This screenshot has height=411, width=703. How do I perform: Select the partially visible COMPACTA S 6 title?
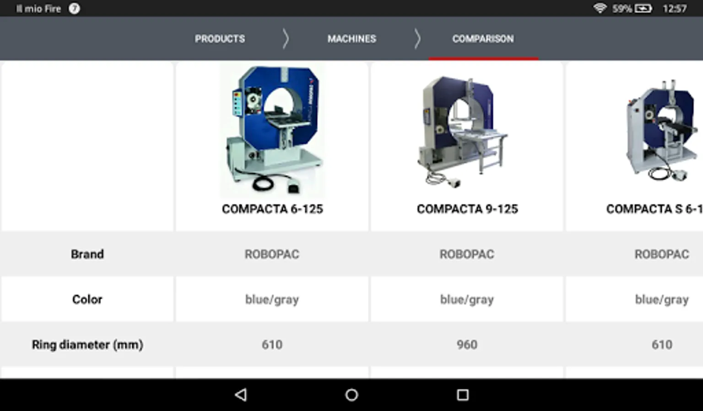click(654, 209)
